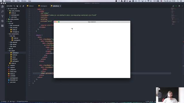The height and width of the screenshot is (103, 184).
Task: Switch to the index.js editor tab
Action: [30, 6]
